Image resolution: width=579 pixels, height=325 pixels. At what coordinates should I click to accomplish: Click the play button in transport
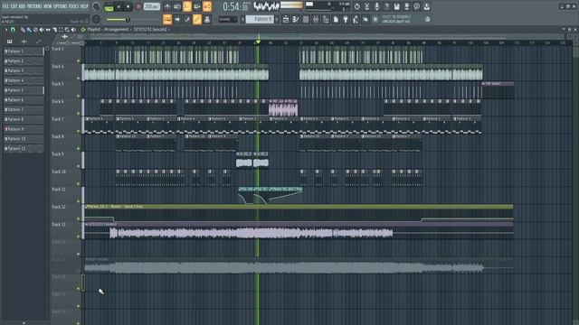119,6
